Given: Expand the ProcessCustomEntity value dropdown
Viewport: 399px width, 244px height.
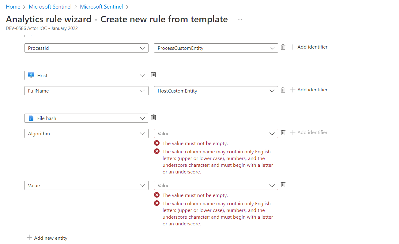Looking at the screenshot, I should 216,48.
